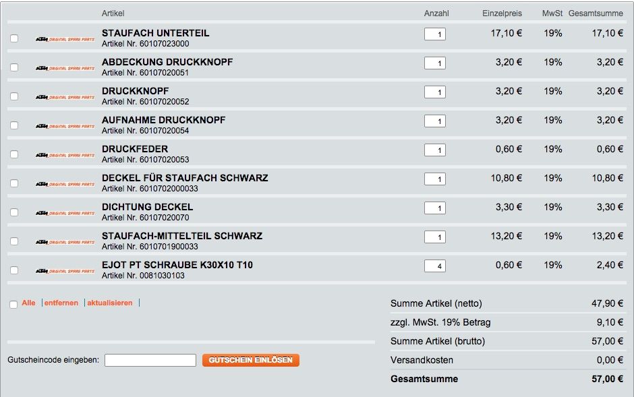Click KTM logo beside EJOT PT SCHRAUBE
The width and height of the screenshot is (634, 397).
click(x=65, y=271)
